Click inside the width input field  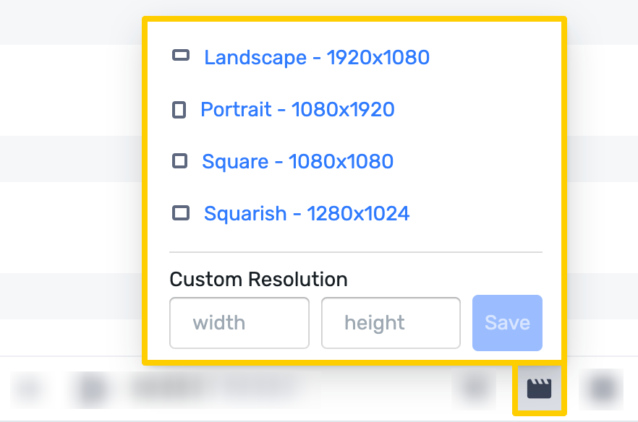click(x=239, y=323)
